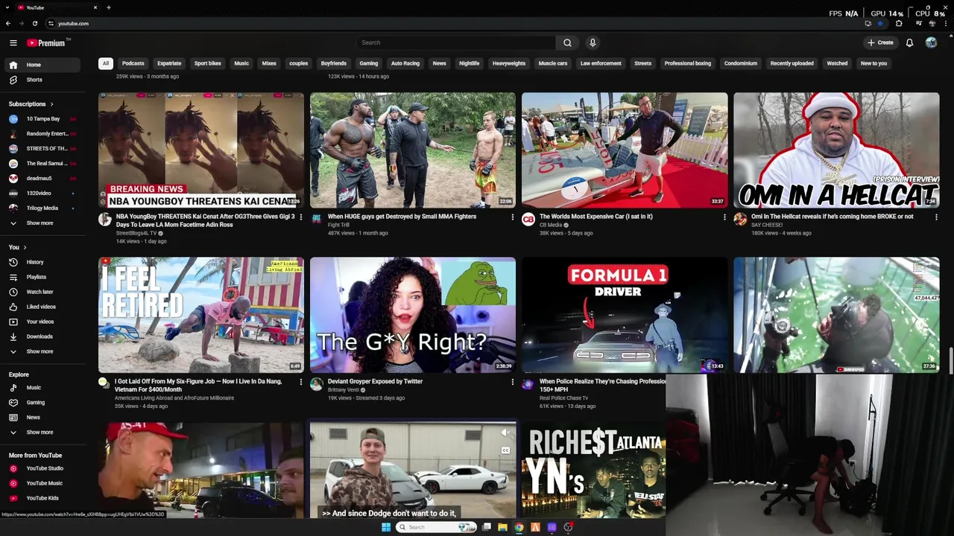Open Your videos page
Image resolution: width=954 pixels, height=536 pixels.
[44, 322]
